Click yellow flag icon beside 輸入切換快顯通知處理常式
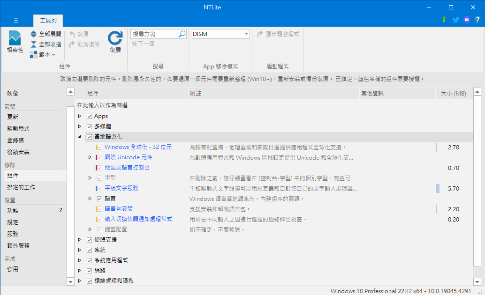485x295 pixels. point(97,219)
